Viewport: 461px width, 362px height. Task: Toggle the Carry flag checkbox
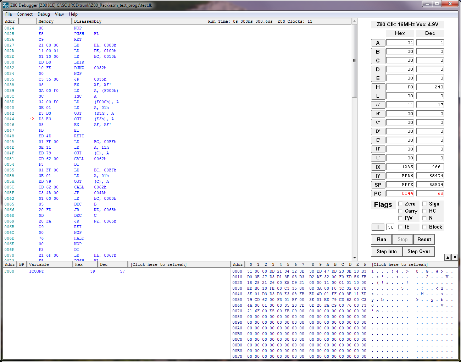pos(400,211)
